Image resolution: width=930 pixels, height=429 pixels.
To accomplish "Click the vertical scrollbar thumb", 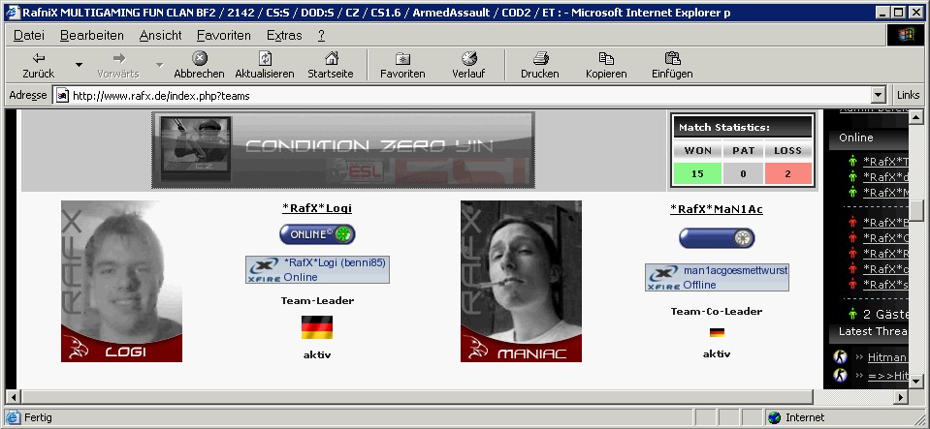I will click(916, 210).
